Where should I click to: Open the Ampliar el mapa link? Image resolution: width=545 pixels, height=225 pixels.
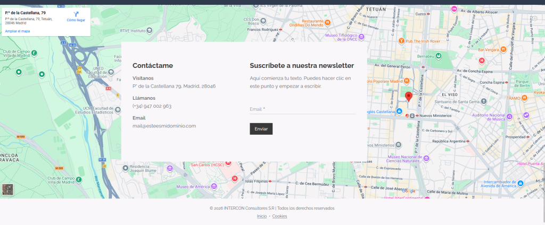pyautogui.click(x=18, y=31)
